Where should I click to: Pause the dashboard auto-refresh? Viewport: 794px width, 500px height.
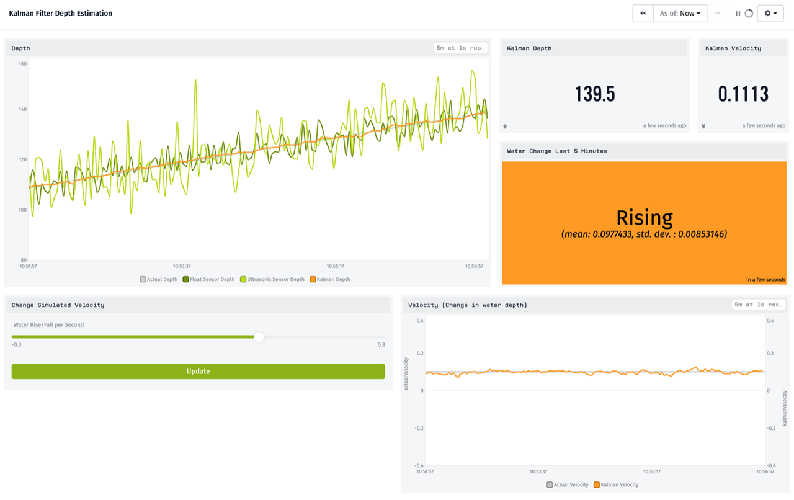click(738, 14)
